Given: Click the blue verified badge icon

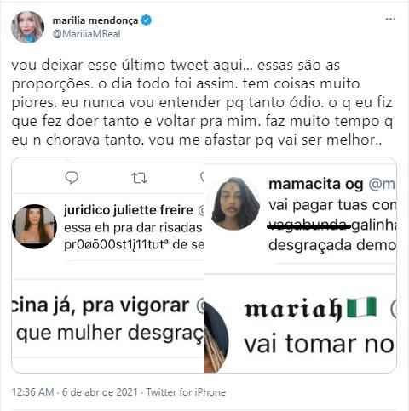Looking at the screenshot, I should [x=147, y=20].
